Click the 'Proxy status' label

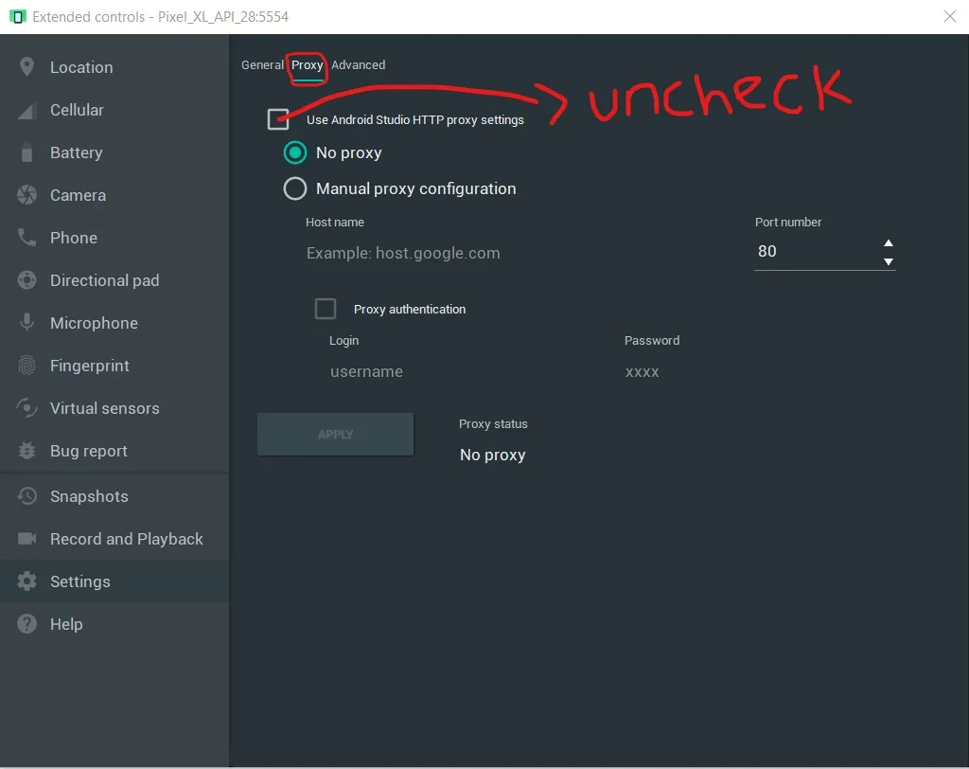coord(493,423)
